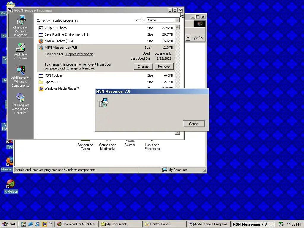Select Windows Media Player 7 icon

41,88
